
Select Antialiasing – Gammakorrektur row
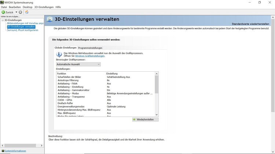coord(106,90)
